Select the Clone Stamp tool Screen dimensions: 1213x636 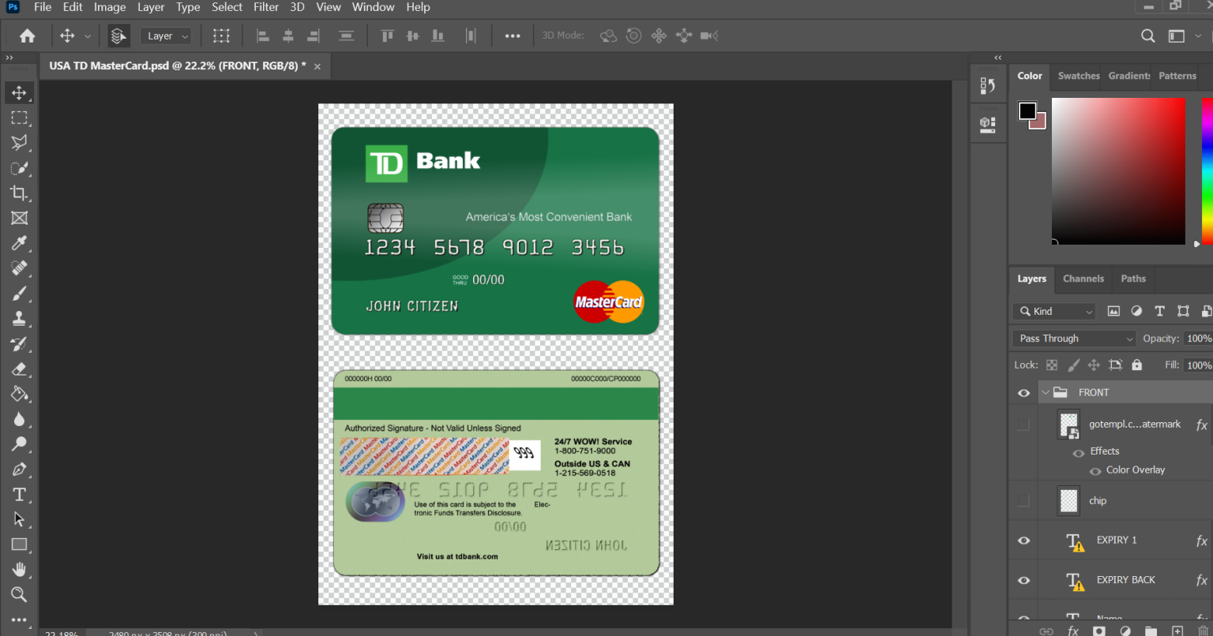pos(19,319)
